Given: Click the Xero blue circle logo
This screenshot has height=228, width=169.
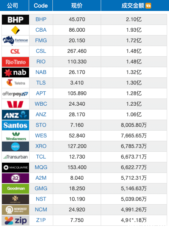Looking at the screenshot, I should coord(15,146).
